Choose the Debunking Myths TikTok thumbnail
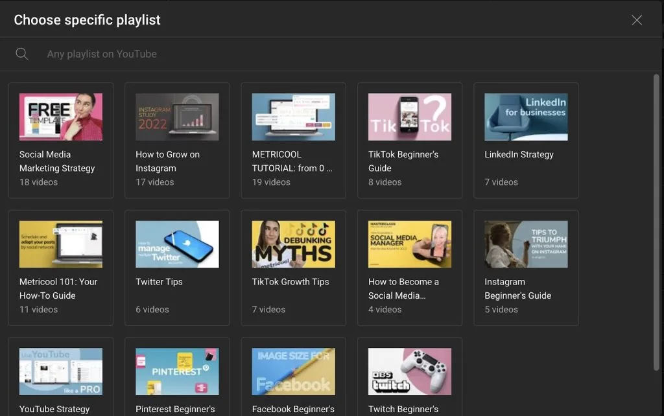This screenshot has width=664, height=416. pyautogui.click(x=294, y=244)
